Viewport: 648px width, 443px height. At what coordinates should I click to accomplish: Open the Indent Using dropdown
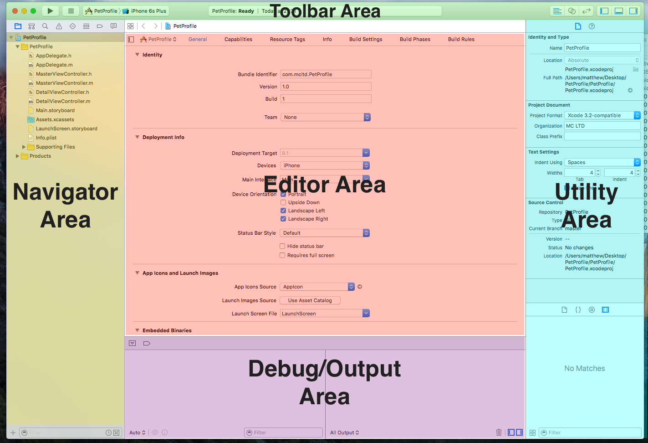602,162
